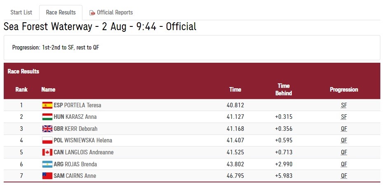The height and width of the screenshot is (189, 389).
Task: Click KERR Deborah's name
Action: pyautogui.click(x=81, y=129)
